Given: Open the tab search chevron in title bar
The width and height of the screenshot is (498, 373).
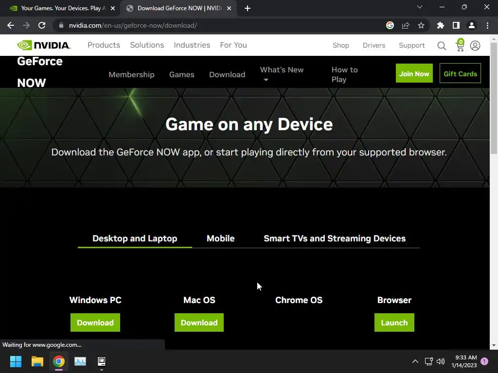Looking at the screenshot, I should pyautogui.click(x=420, y=7).
